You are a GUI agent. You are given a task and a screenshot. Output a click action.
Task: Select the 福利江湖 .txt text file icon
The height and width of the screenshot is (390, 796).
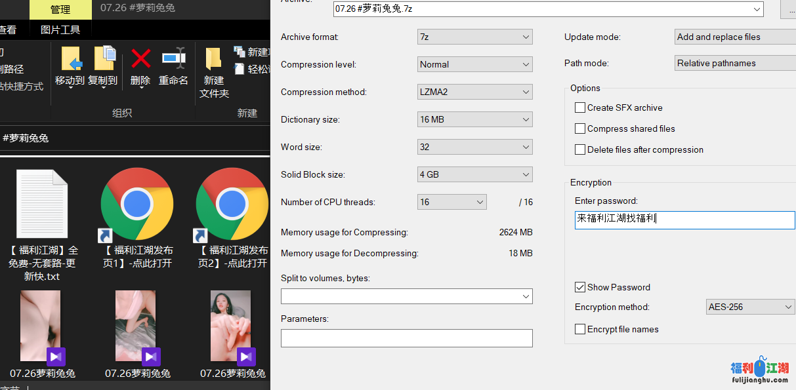[42, 205]
